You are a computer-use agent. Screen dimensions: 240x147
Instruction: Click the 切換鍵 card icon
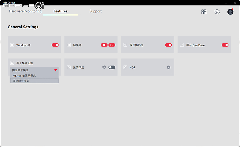tap(69, 45)
